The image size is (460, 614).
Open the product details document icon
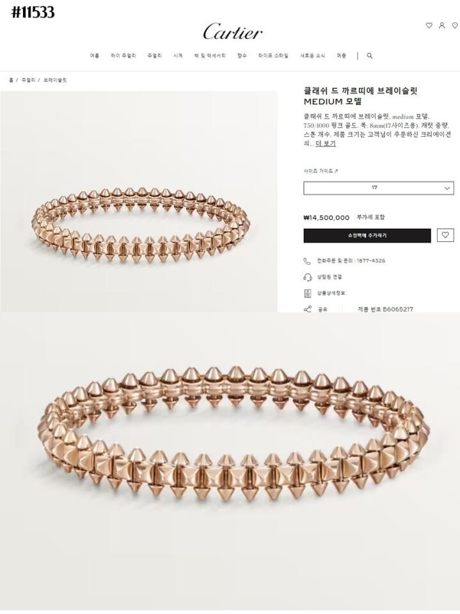[x=307, y=293]
